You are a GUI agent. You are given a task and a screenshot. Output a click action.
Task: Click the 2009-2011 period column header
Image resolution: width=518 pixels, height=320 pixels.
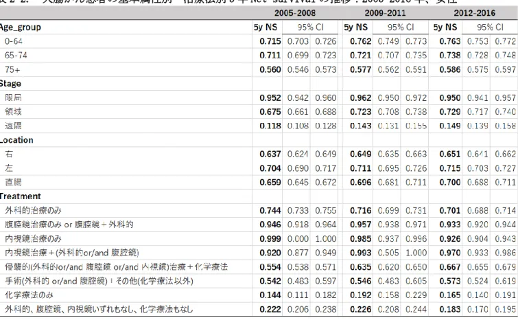coord(385,13)
